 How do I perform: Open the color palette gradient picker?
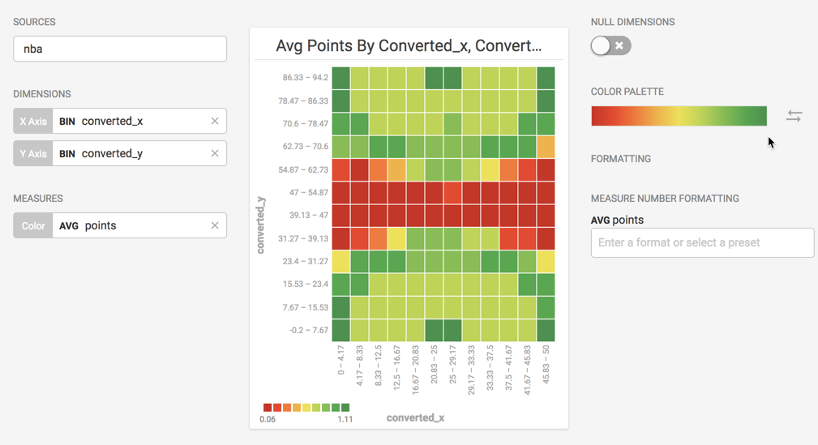[x=679, y=116]
